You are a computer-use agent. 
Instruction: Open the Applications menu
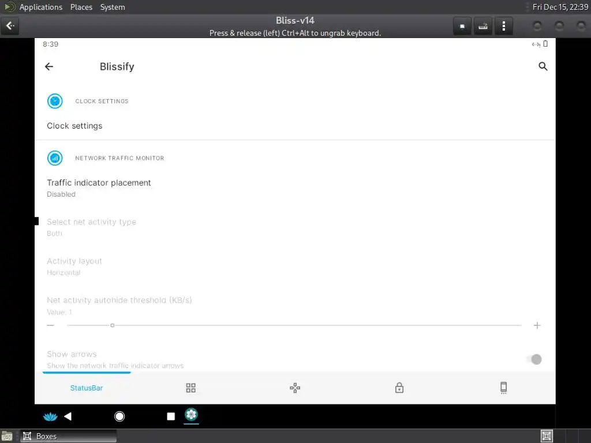(41, 7)
